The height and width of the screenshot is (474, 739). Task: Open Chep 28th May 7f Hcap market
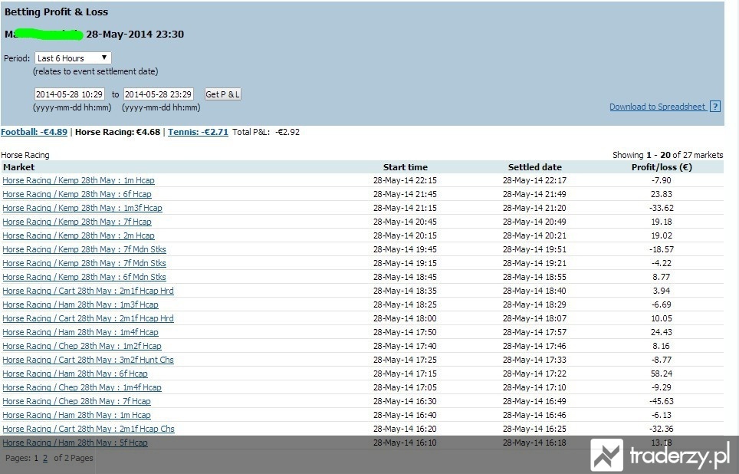(77, 401)
